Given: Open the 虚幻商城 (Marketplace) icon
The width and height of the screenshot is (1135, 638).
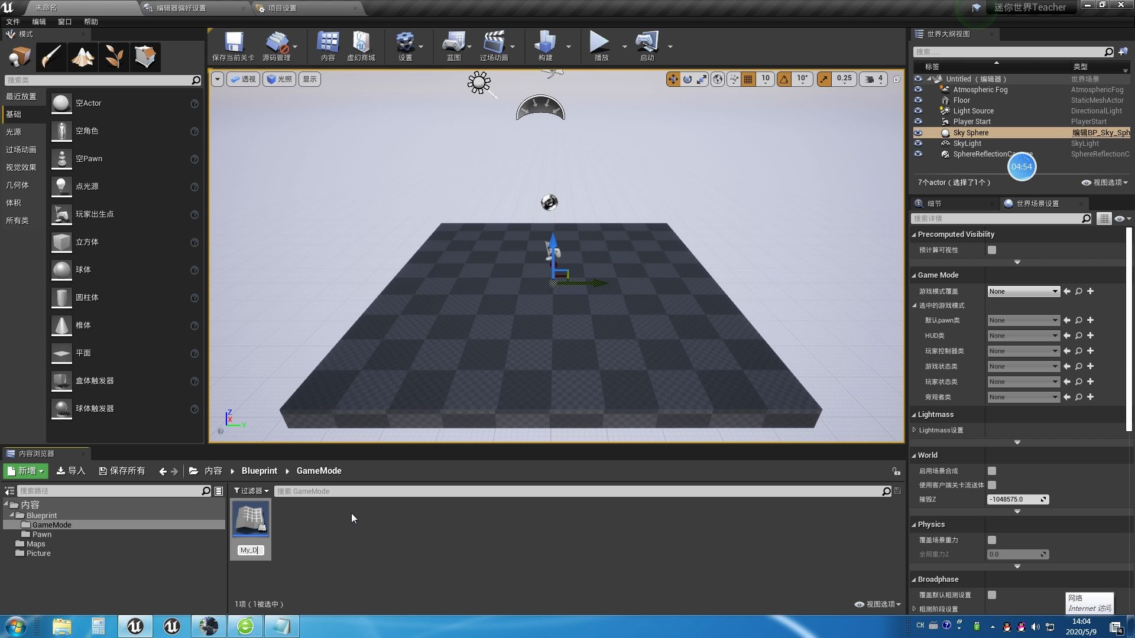Looking at the screenshot, I should [x=361, y=46].
